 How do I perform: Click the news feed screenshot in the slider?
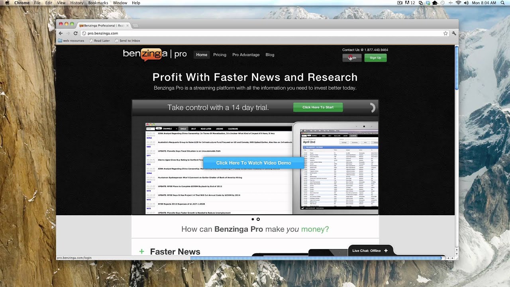coord(218,168)
